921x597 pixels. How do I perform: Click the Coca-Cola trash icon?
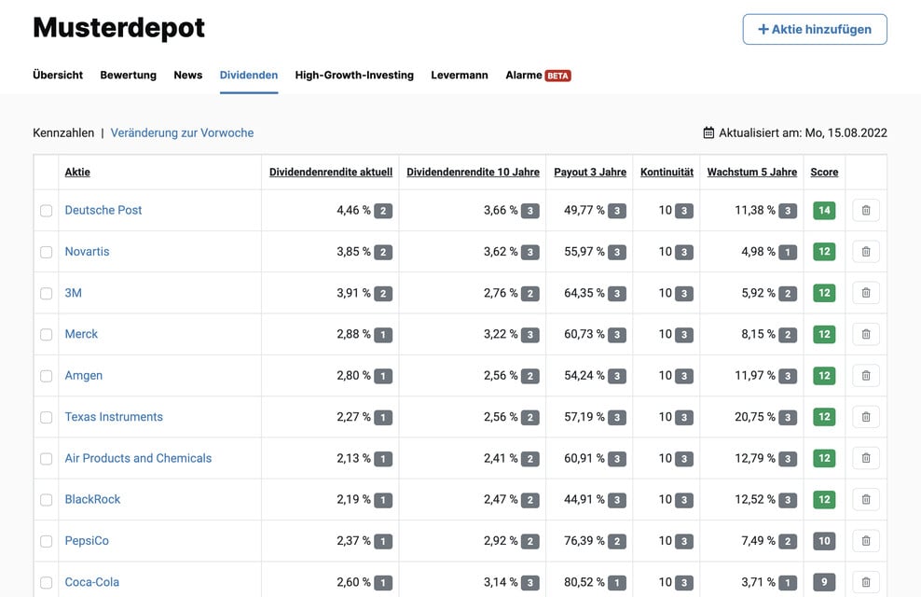tap(866, 582)
